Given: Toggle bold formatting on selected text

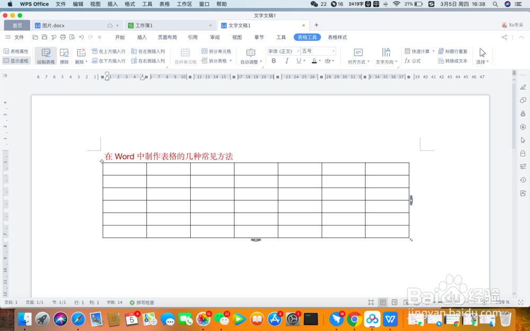Looking at the screenshot, I should point(273,60).
